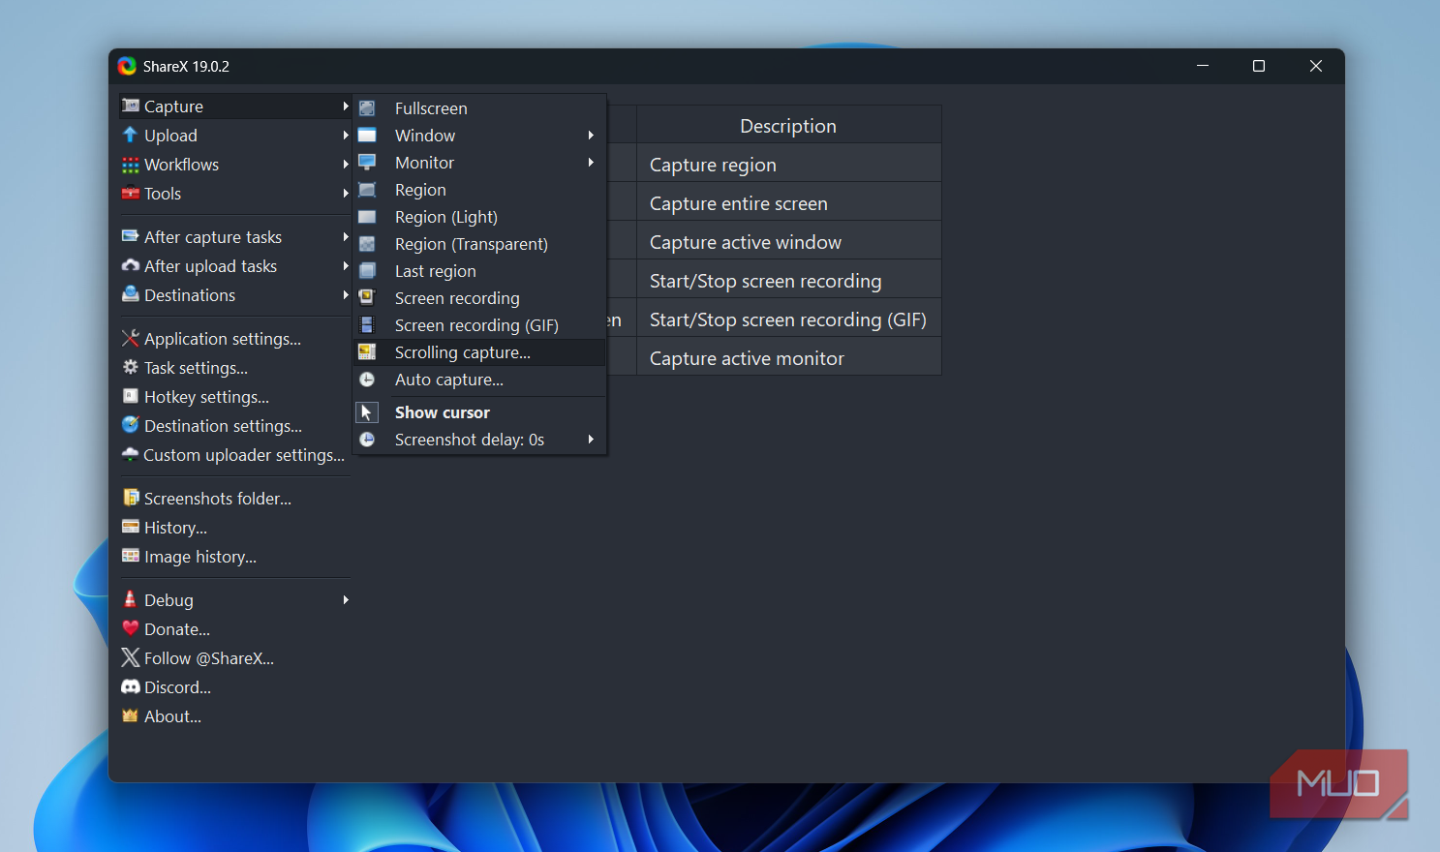The image size is (1440, 852).
Task: Click the History icon
Action: coord(130,527)
